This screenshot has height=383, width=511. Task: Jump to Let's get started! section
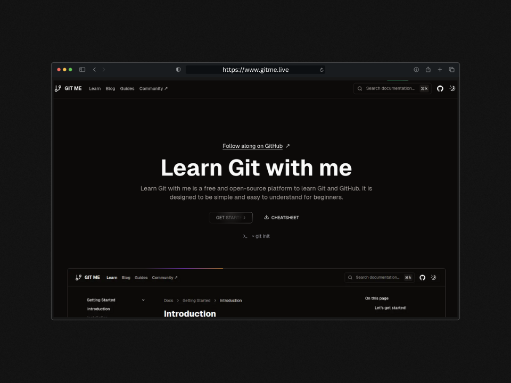tap(390, 308)
